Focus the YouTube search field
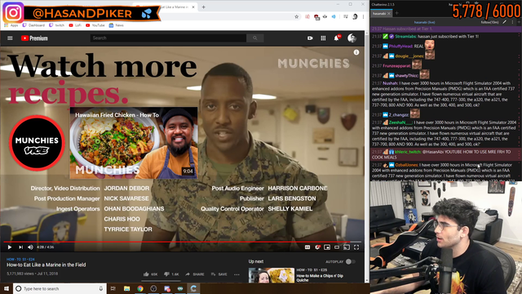This screenshot has height=294, width=522. [x=168, y=38]
